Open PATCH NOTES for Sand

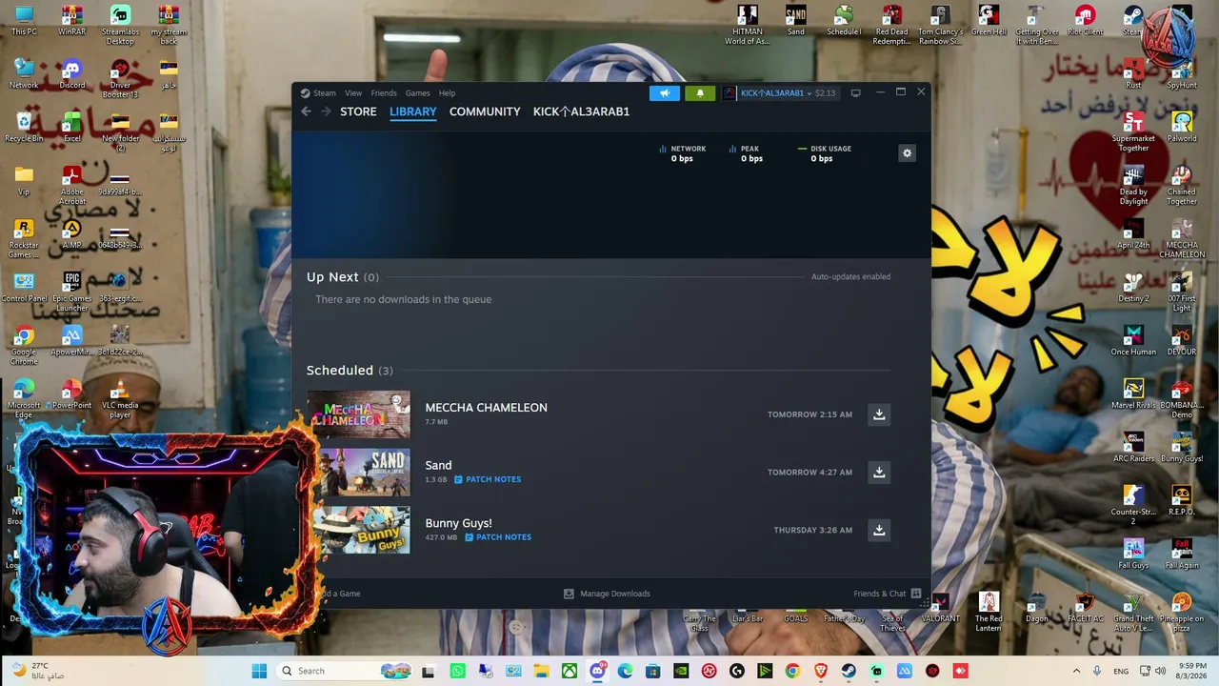[x=488, y=479]
